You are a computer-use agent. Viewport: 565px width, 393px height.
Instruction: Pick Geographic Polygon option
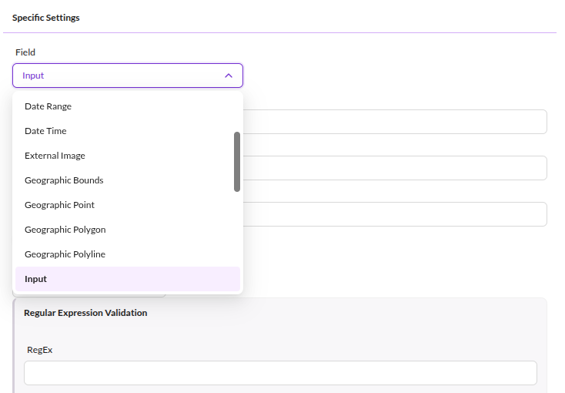coord(128,230)
